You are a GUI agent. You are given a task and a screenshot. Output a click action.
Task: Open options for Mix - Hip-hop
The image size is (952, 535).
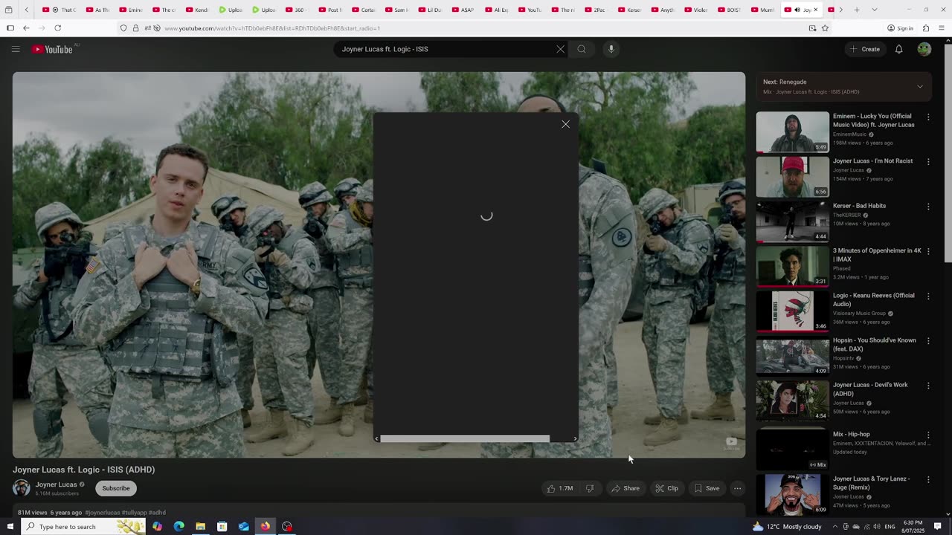coord(928,435)
